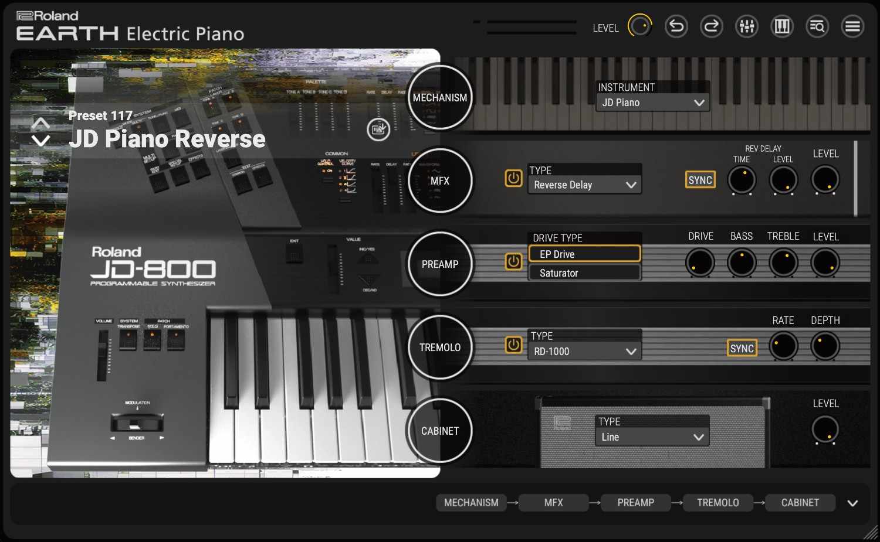Open the Reverse Delay type dropdown

click(x=584, y=185)
